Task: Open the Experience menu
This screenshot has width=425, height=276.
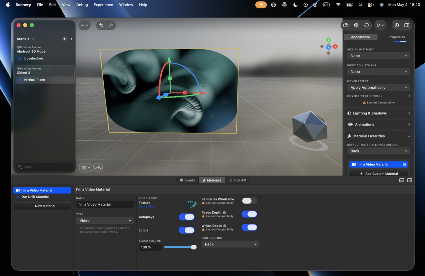Action: click(x=103, y=5)
